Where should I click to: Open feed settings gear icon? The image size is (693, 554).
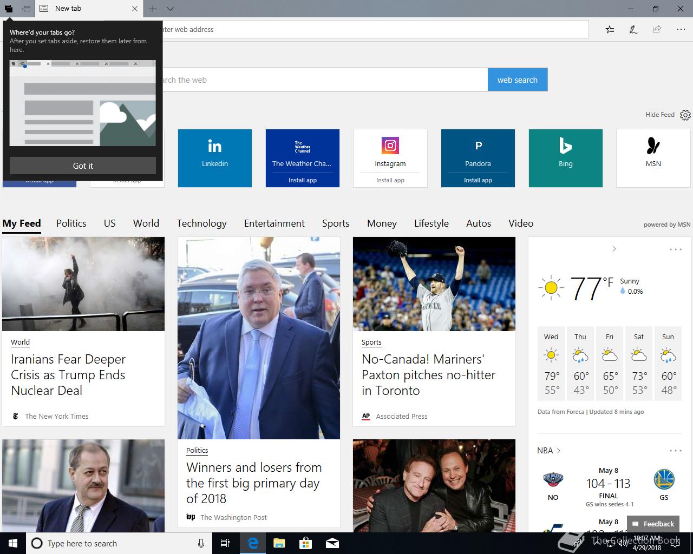[x=685, y=115]
